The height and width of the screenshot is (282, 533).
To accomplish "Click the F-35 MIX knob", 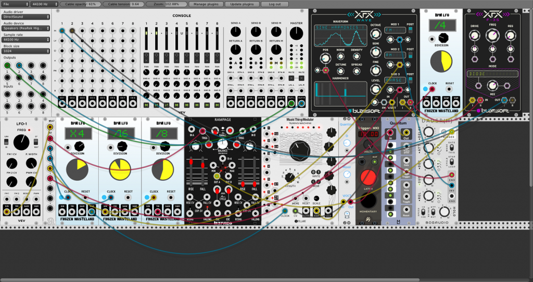I will pos(492,86).
